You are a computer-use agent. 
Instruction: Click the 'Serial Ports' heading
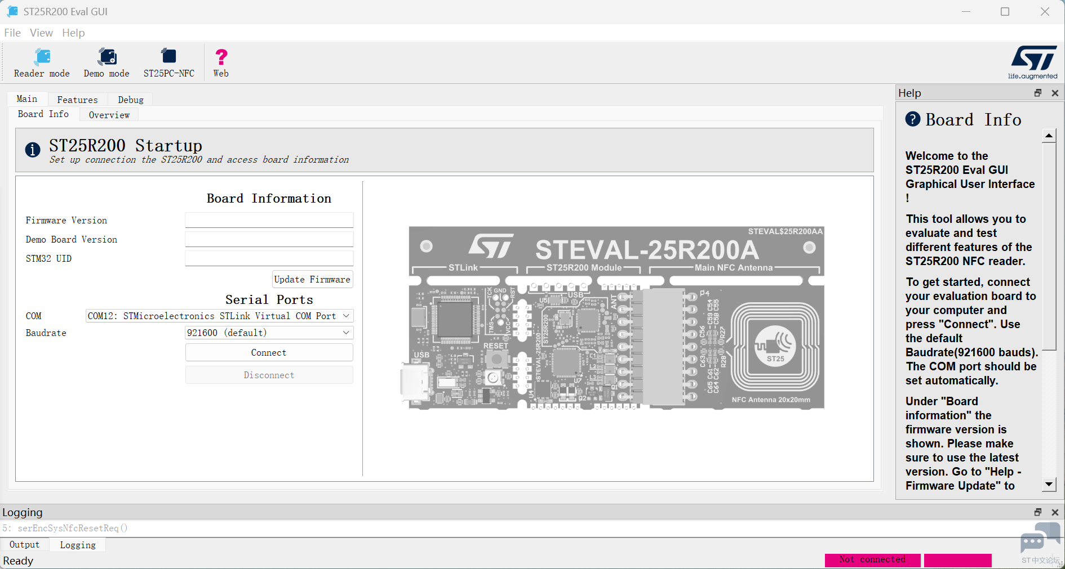click(x=269, y=299)
